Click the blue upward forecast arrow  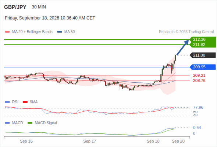coord(182,47)
